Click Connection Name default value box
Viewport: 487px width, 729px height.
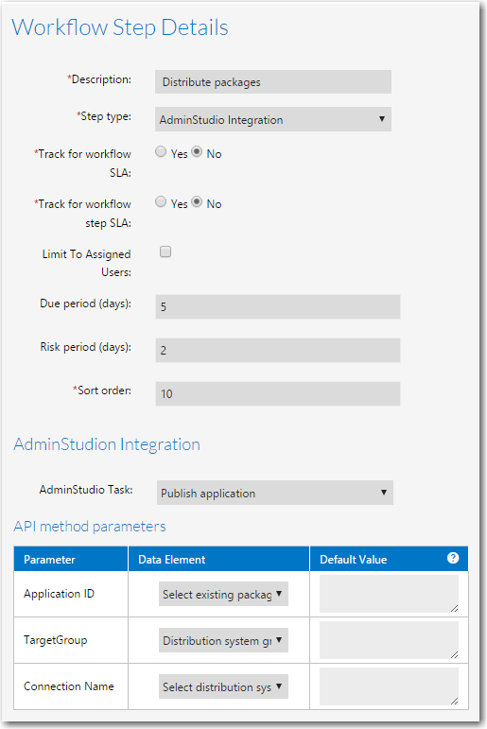[389, 686]
